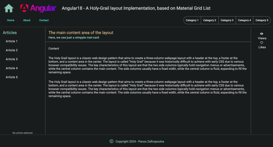Screen dimensions: 273x147
Task: Click the Angular wordmark text
Action: point(43,8)
